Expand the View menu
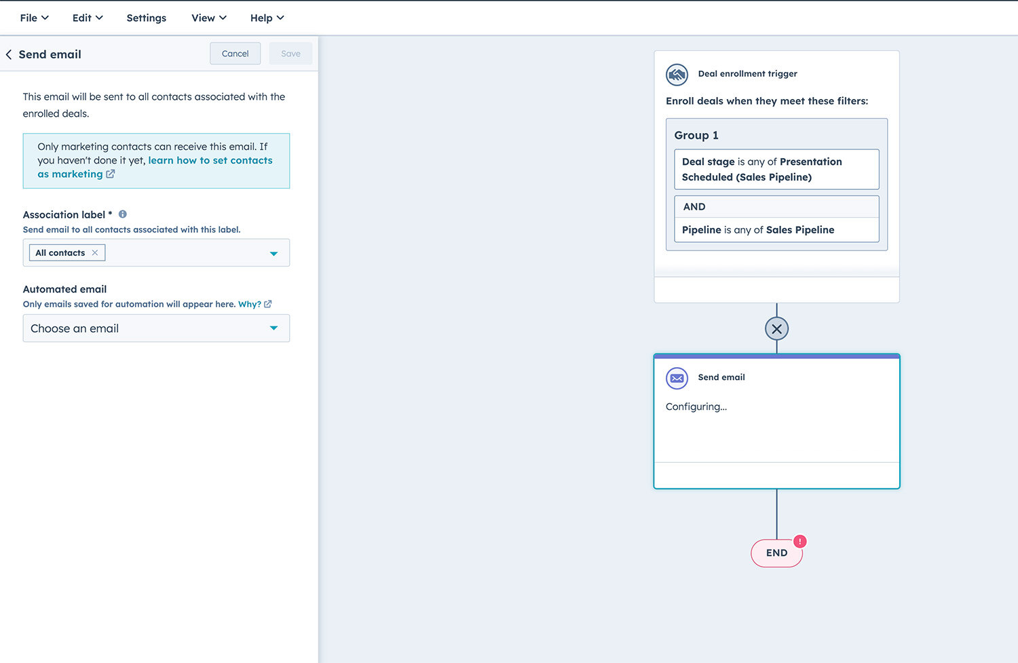1018x663 pixels. [208, 18]
